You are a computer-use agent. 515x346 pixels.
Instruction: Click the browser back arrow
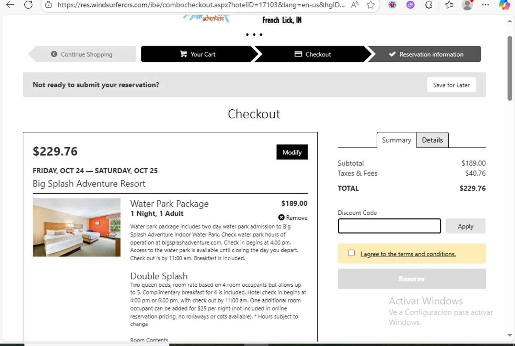[10, 5]
